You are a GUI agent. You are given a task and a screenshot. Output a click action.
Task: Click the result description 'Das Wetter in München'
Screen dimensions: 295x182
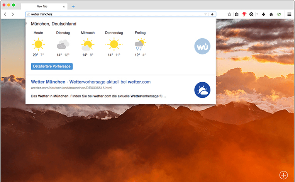[x=98, y=96]
